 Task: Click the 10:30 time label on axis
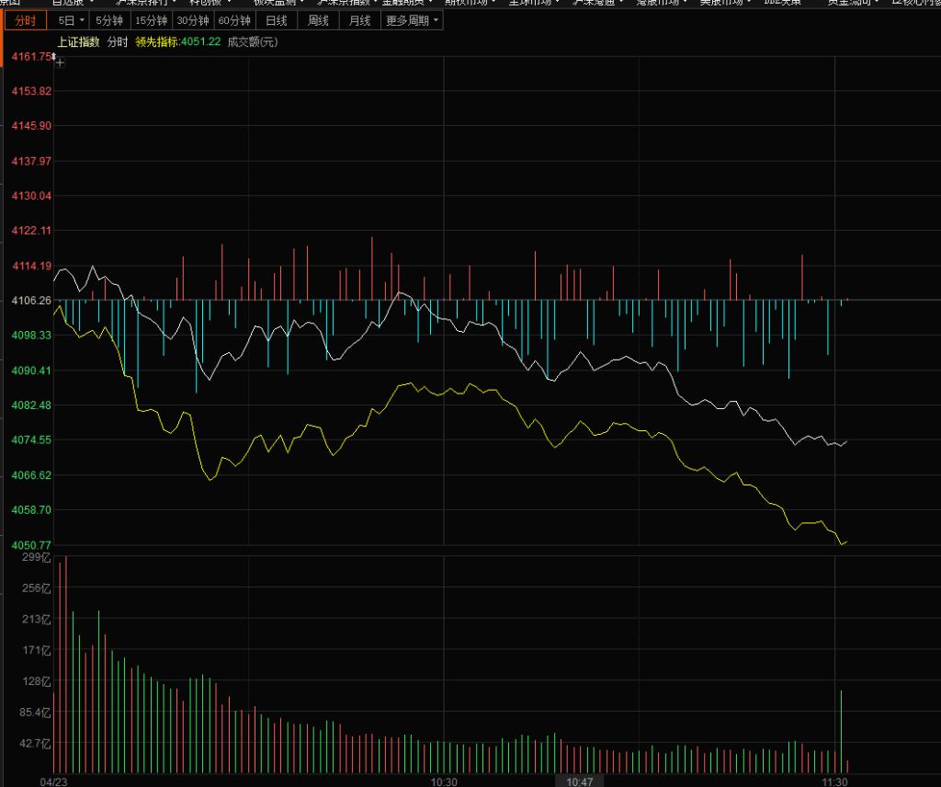point(444,781)
